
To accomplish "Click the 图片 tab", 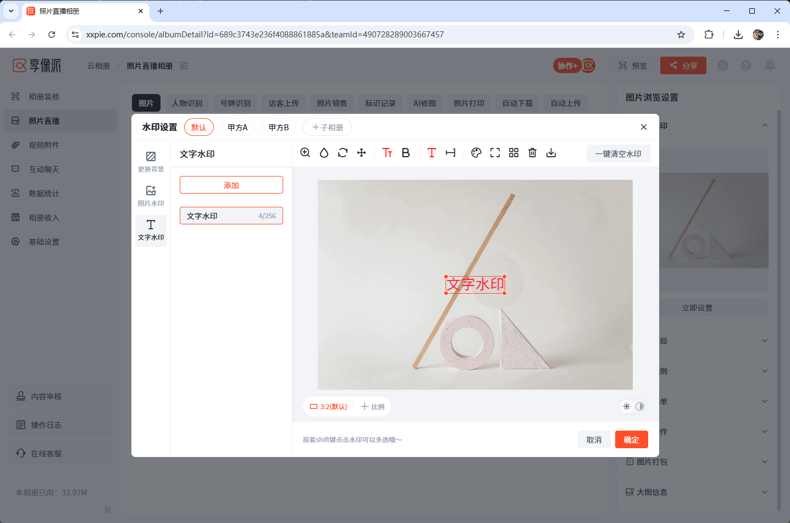I will click(146, 103).
